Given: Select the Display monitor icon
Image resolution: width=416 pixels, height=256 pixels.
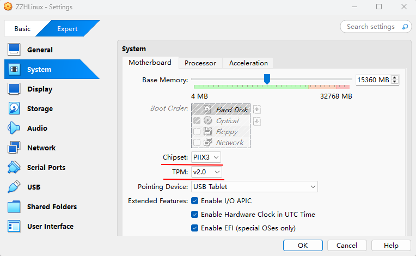Looking at the screenshot, I should [x=14, y=89].
